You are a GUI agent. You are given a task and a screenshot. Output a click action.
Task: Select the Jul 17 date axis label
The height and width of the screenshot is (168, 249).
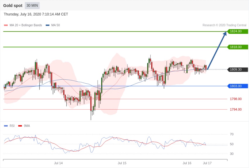tap(207, 163)
